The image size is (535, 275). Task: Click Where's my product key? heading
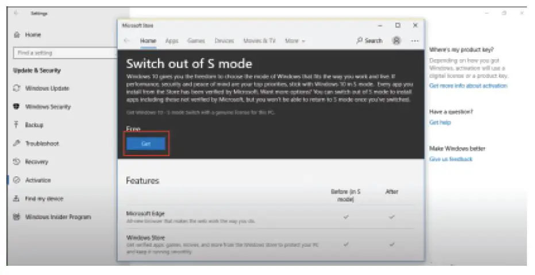coord(461,50)
